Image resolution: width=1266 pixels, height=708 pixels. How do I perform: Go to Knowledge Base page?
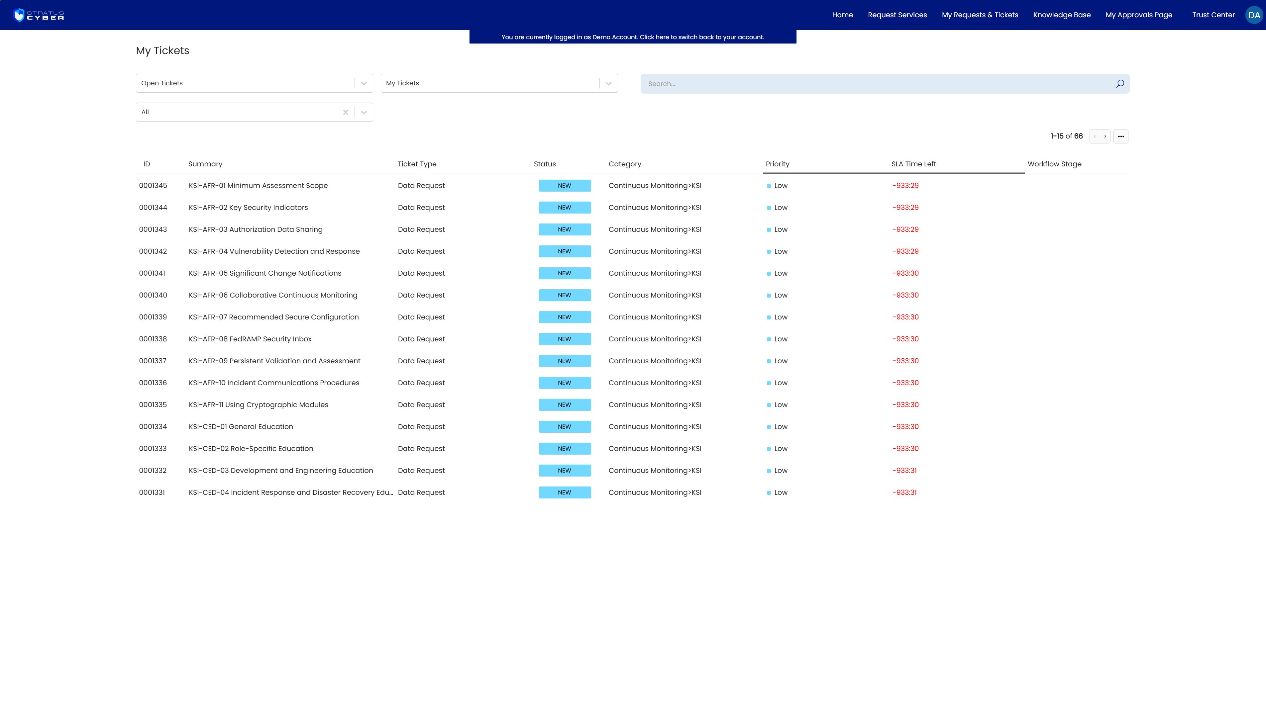pyautogui.click(x=1062, y=15)
